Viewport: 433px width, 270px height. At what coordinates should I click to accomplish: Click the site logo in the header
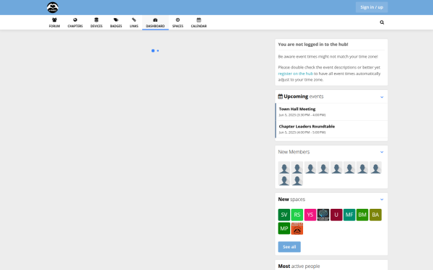tap(53, 7)
